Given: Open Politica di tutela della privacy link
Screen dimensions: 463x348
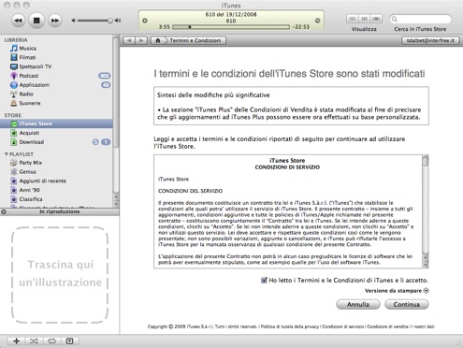Looking at the screenshot, I should tap(290, 326).
